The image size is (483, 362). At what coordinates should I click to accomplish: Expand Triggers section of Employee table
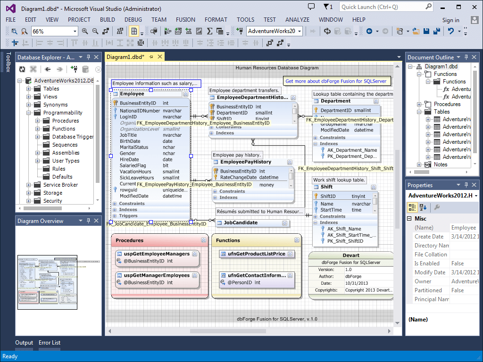[115, 216]
